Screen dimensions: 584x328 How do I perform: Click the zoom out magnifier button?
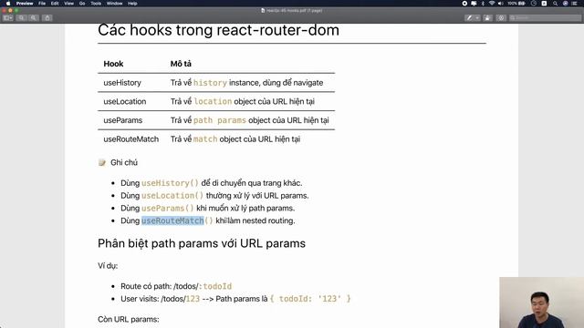click(x=22, y=18)
